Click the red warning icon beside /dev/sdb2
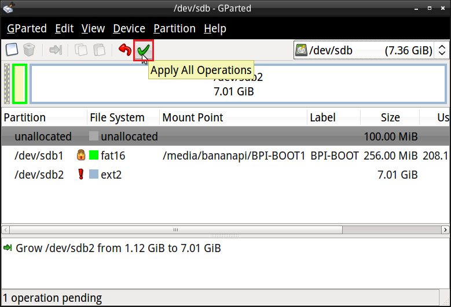451x307 pixels. (x=80, y=175)
